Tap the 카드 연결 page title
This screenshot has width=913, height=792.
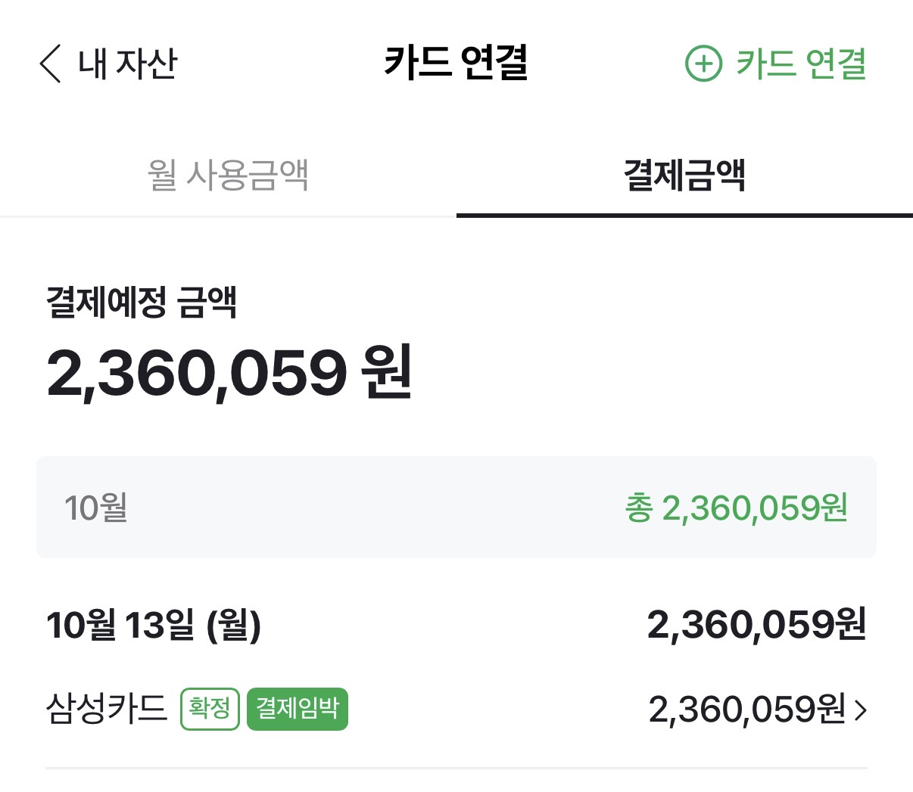click(456, 63)
